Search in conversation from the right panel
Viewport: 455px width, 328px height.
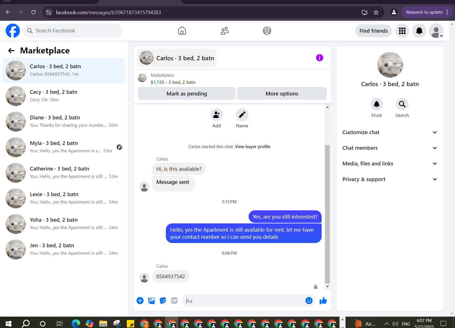[x=402, y=104]
